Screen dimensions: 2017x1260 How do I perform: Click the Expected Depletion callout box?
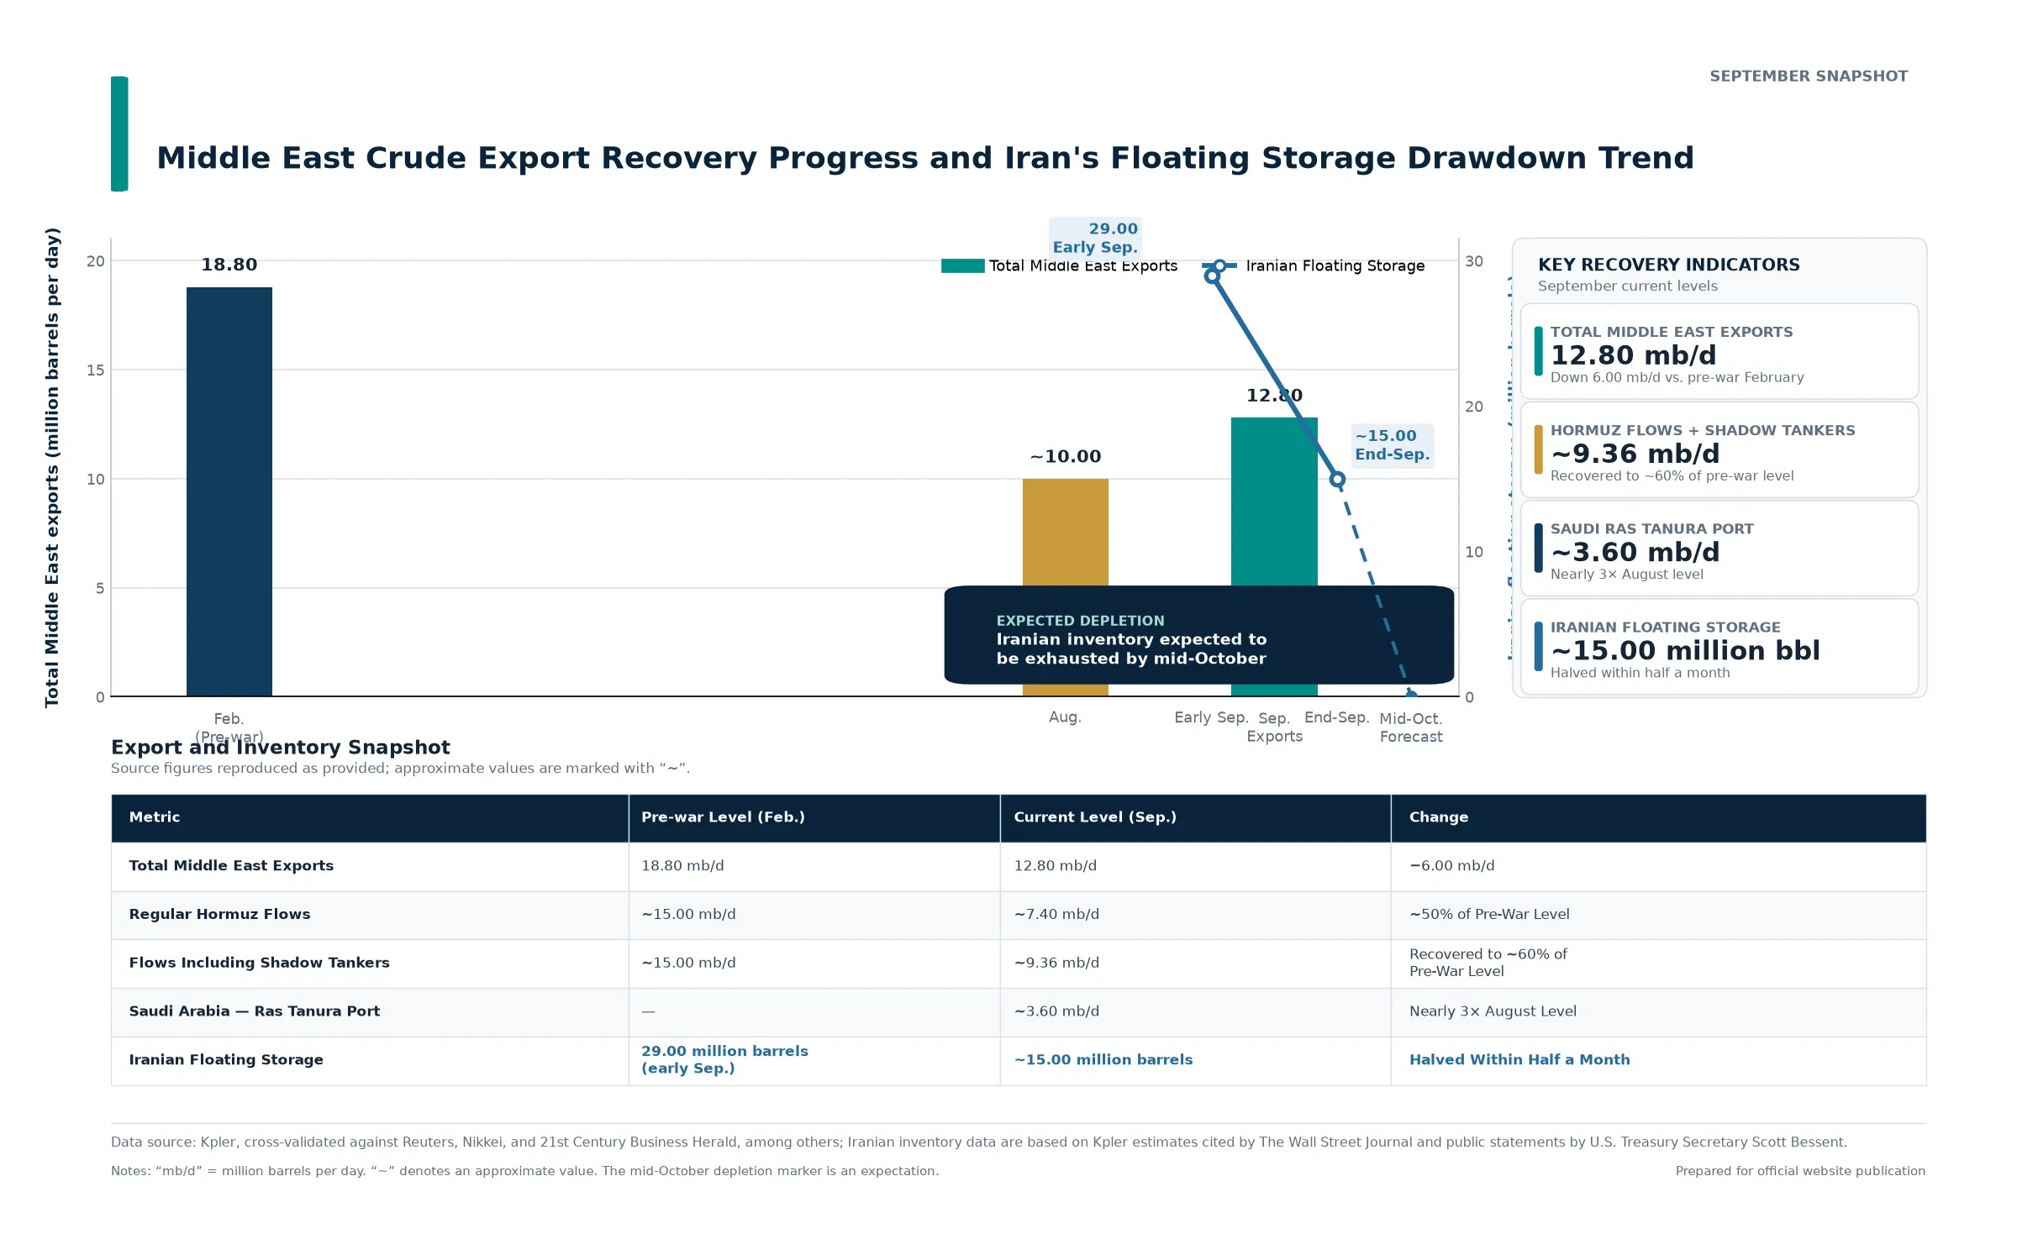[1199, 635]
